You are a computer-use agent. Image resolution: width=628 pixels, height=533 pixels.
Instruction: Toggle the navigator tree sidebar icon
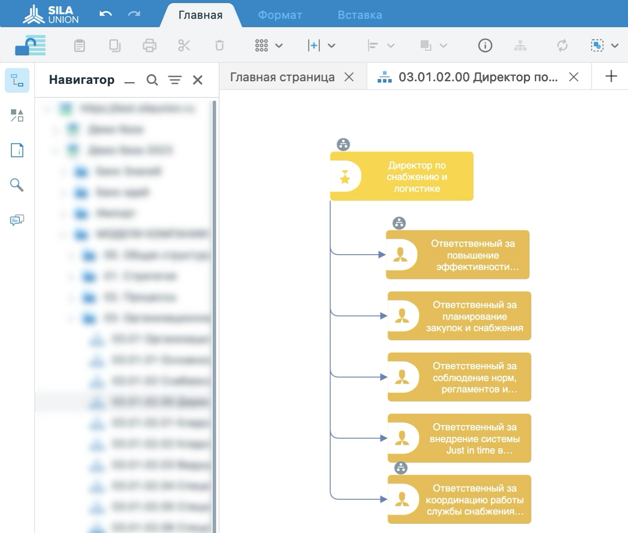(x=17, y=80)
